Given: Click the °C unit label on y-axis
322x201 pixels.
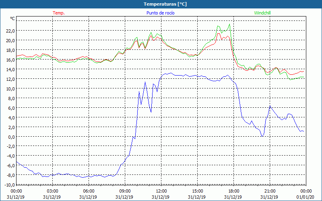Looking at the screenshot, I should point(12,18).
